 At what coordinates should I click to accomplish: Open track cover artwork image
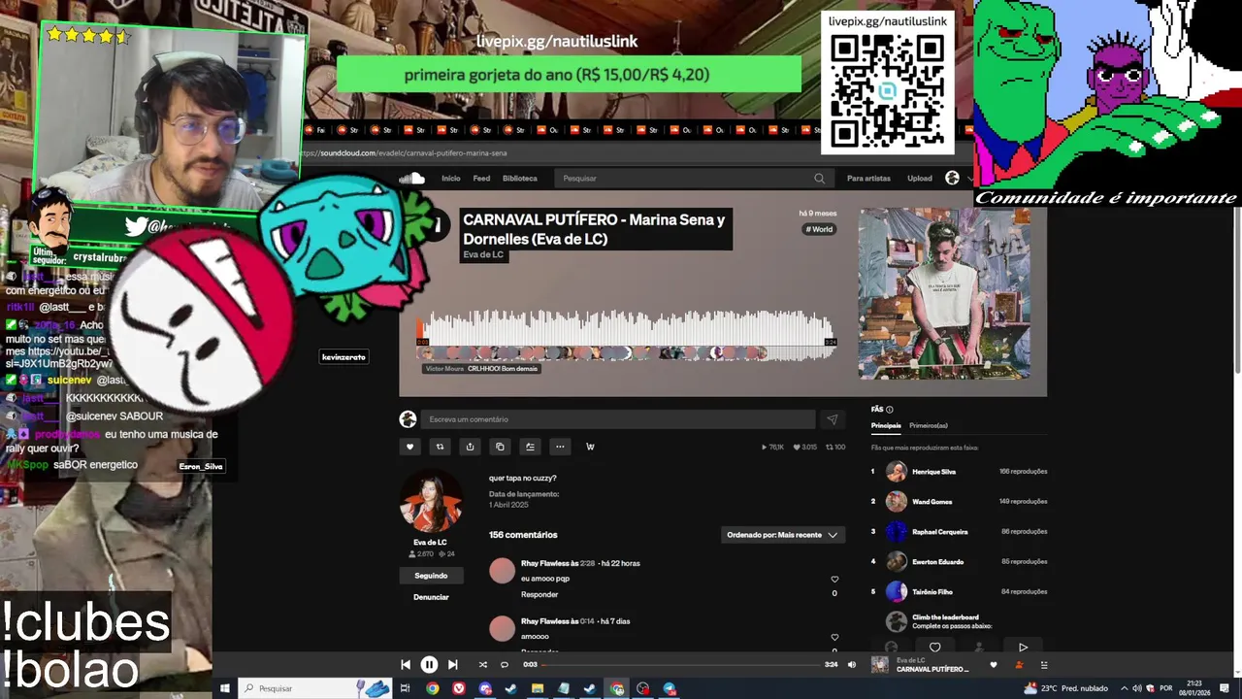(x=944, y=293)
